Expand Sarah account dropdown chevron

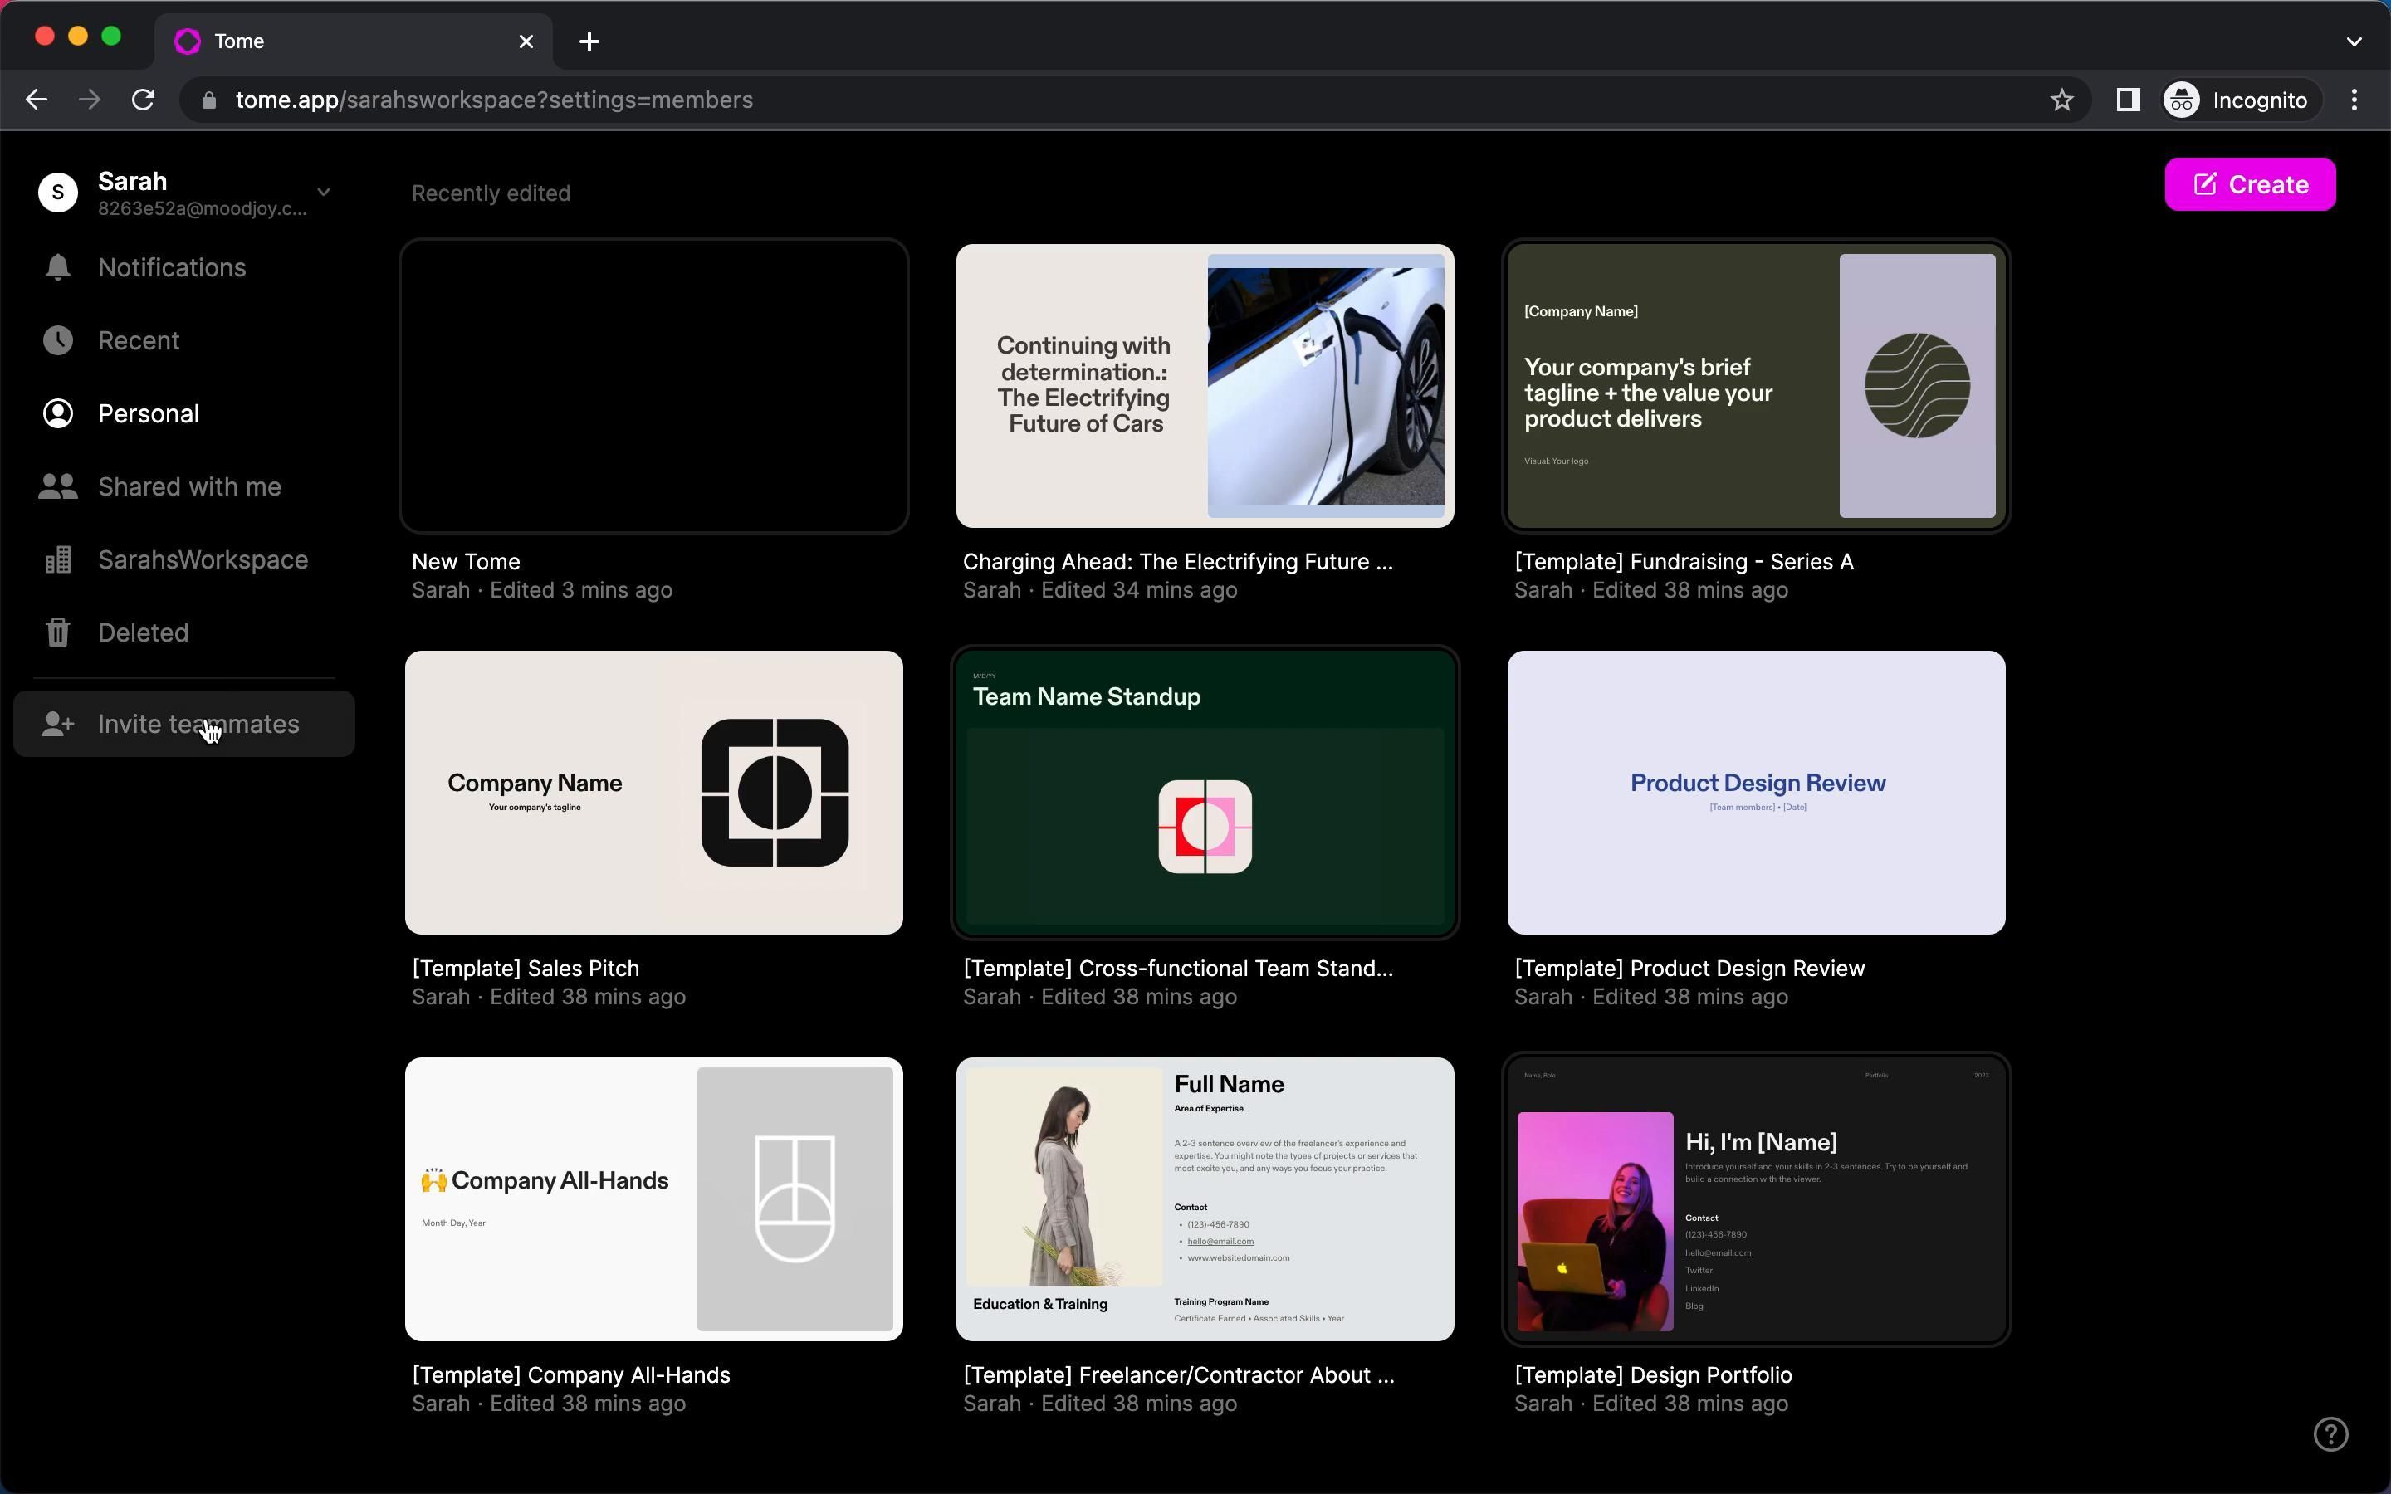pos(323,193)
